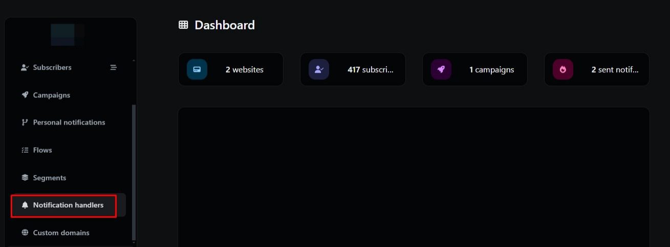Open the "417 subscri..." stat link
Screen dimensions: 670x247
(371, 70)
